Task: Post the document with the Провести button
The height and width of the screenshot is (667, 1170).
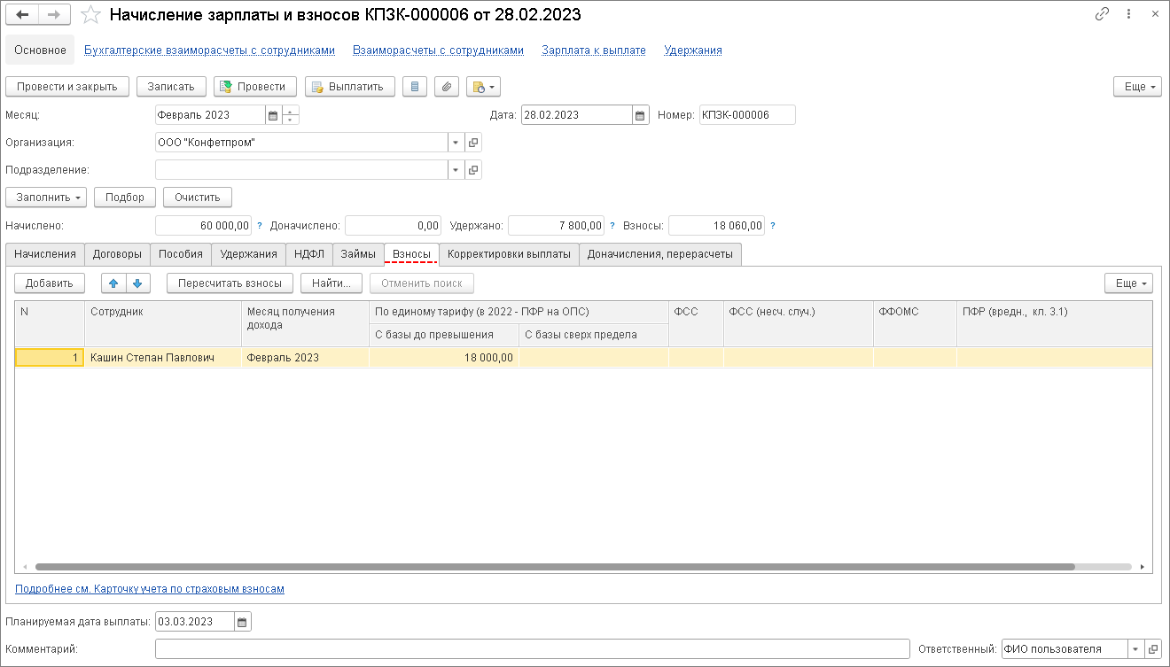Action: (x=254, y=87)
